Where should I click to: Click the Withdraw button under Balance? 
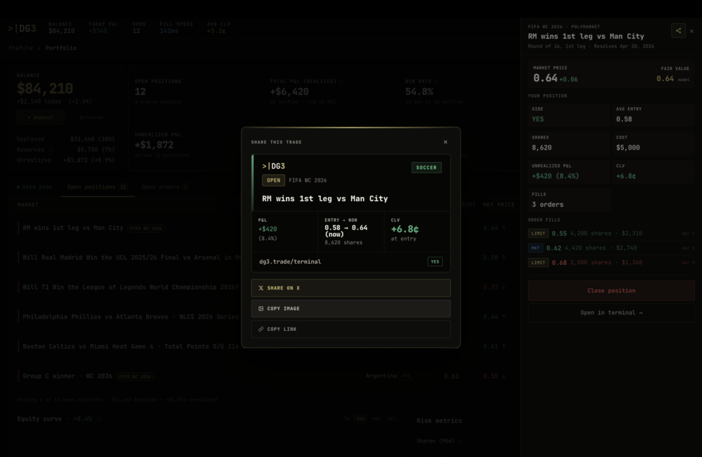tap(91, 117)
